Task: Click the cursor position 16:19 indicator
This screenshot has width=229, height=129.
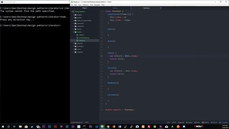Action: (x=87, y=123)
